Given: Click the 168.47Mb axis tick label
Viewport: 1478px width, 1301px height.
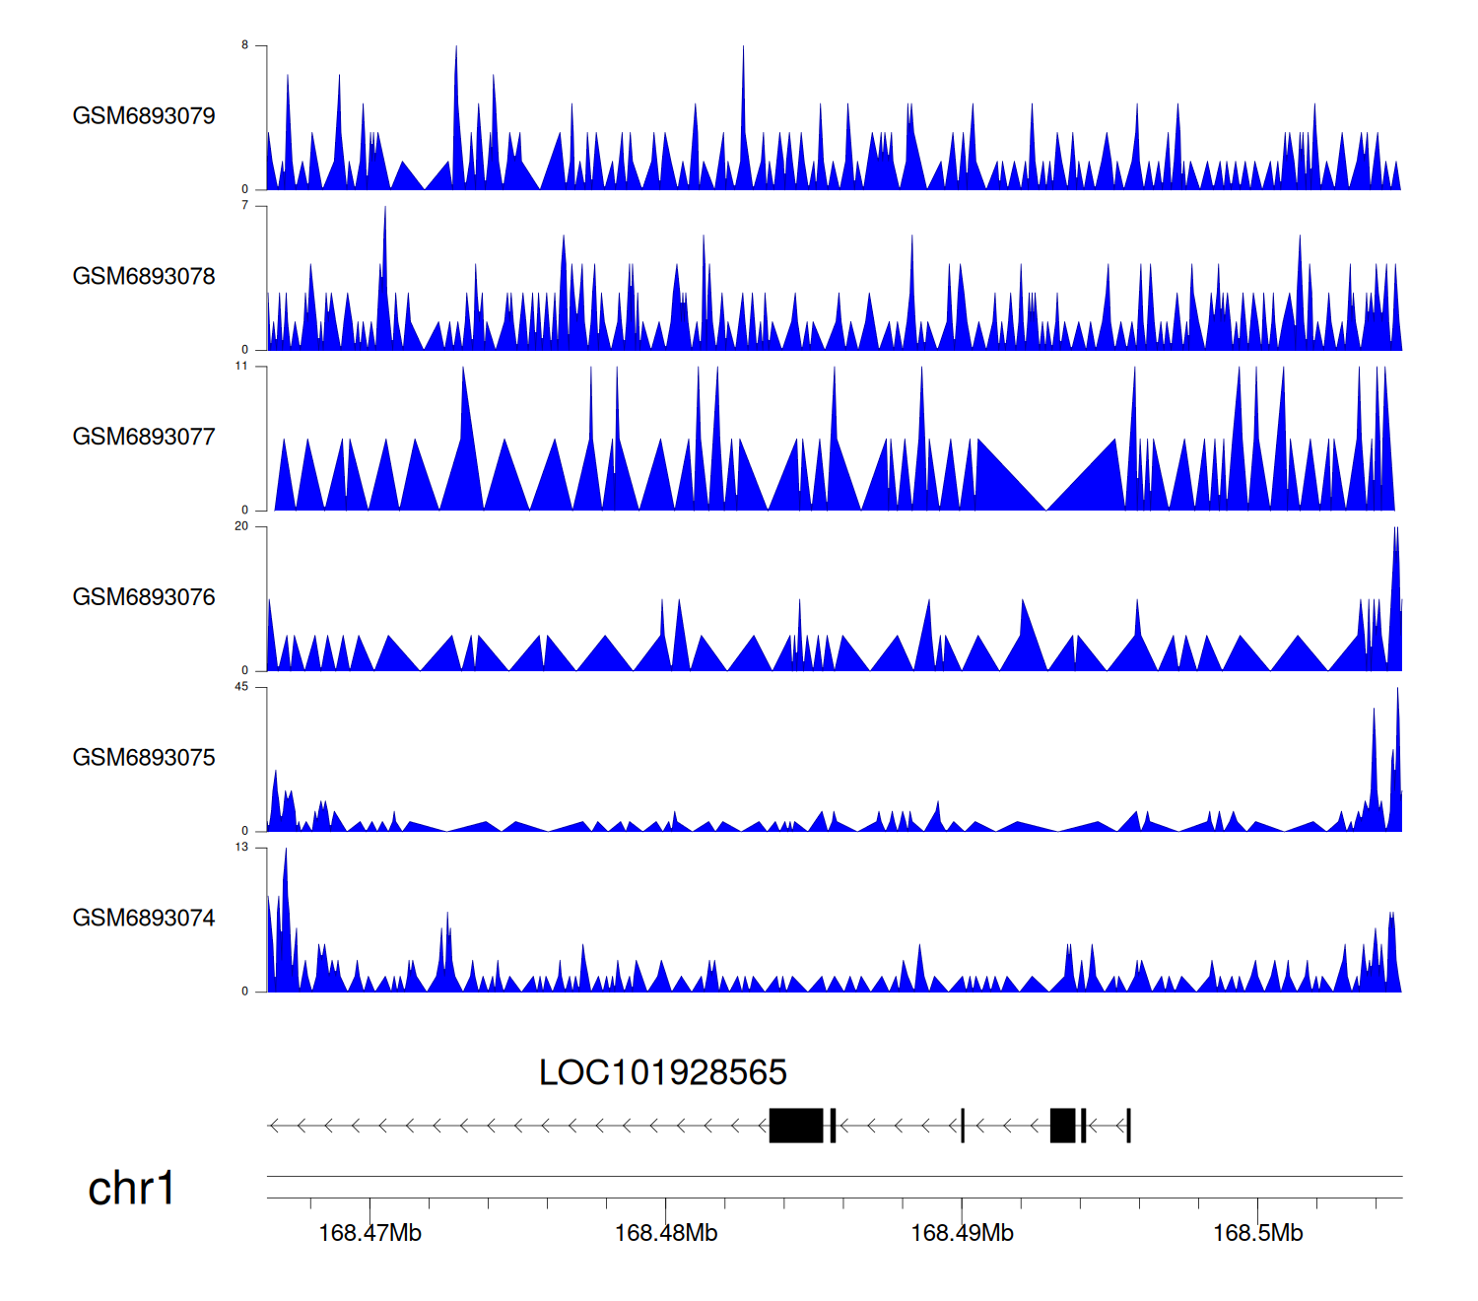Looking at the screenshot, I should point(369,1233).
